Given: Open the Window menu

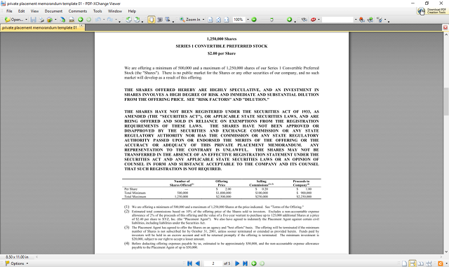Looking at the screenshot, I should 115,11.
